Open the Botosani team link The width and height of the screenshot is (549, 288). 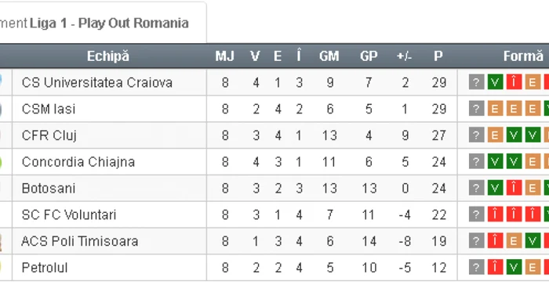click(x=49, y=189)
